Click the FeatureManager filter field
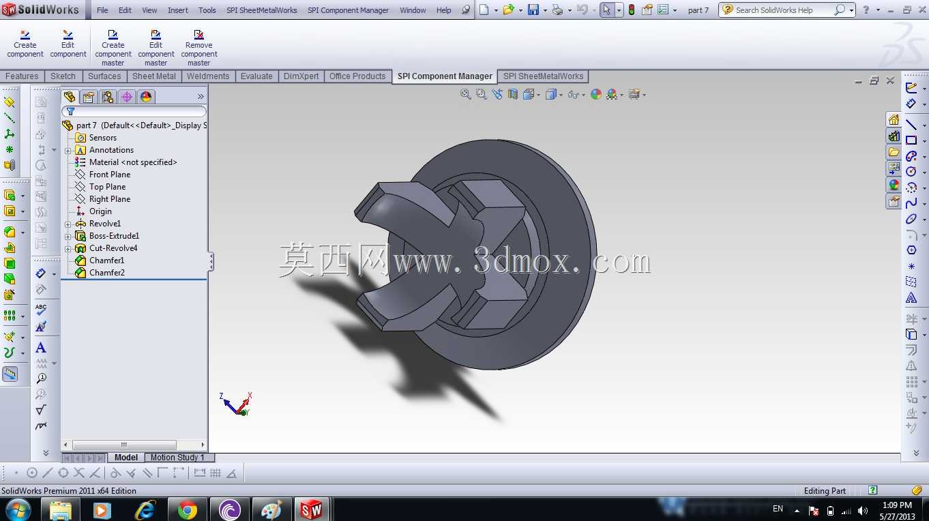Screen dimensions: 929x521 point(134,111)
